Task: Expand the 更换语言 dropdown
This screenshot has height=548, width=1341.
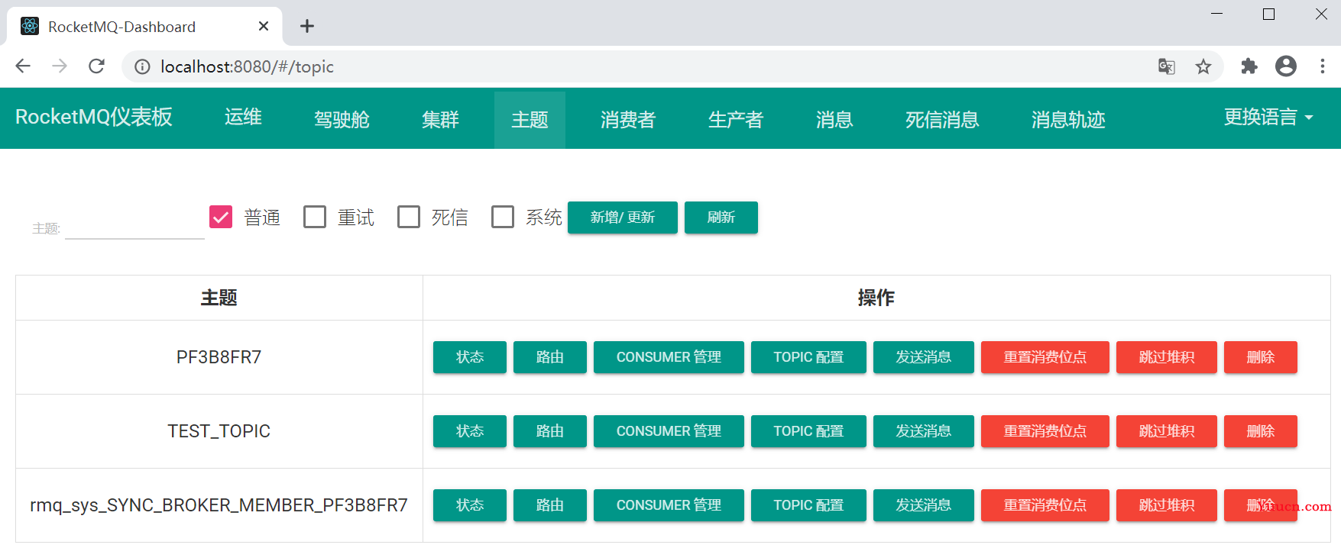Action: 1268,118
